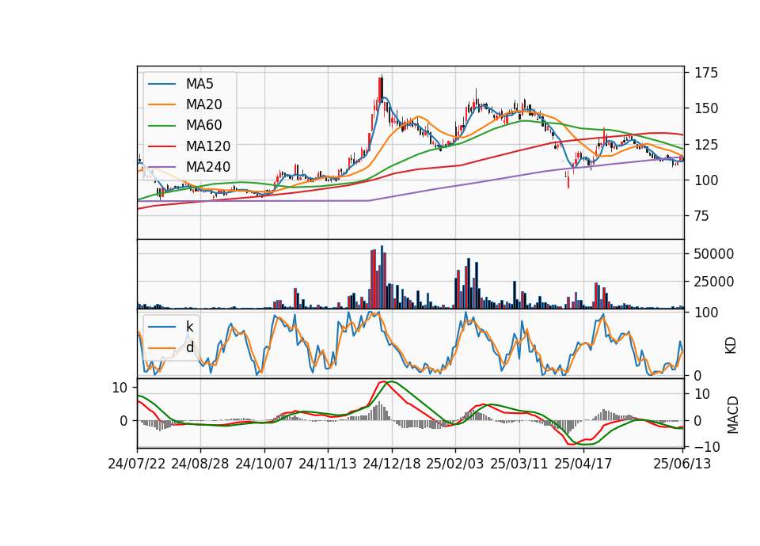
Task: Click the lowest candle before 25/04/17
Action: click(568, 180)
